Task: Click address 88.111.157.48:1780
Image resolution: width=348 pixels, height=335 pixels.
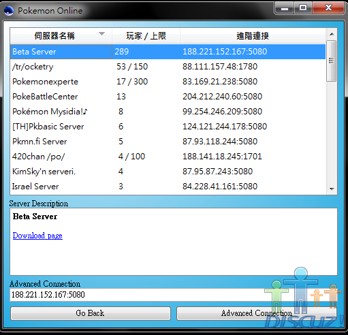Action: 220,67
